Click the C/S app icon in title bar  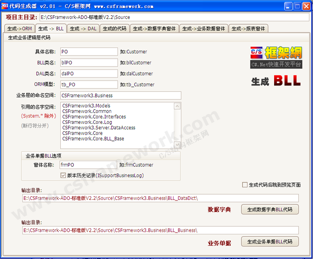(5, 6)
